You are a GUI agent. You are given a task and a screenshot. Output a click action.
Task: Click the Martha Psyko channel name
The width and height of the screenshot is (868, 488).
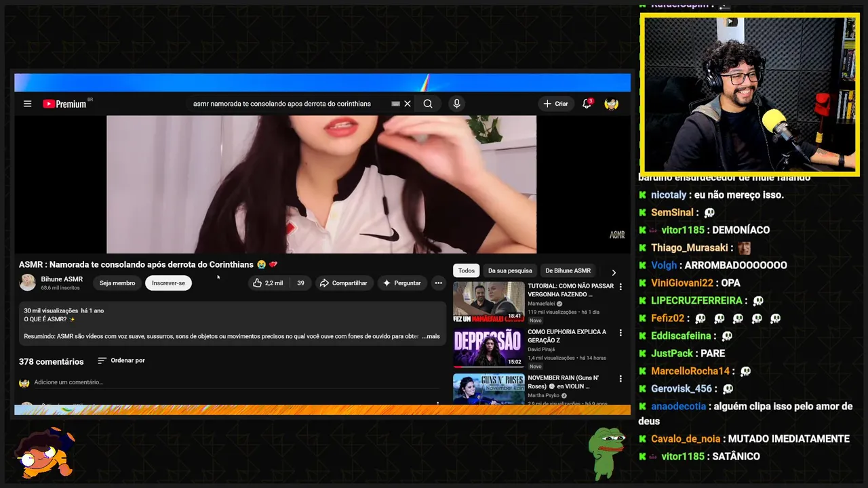(544, 396)
